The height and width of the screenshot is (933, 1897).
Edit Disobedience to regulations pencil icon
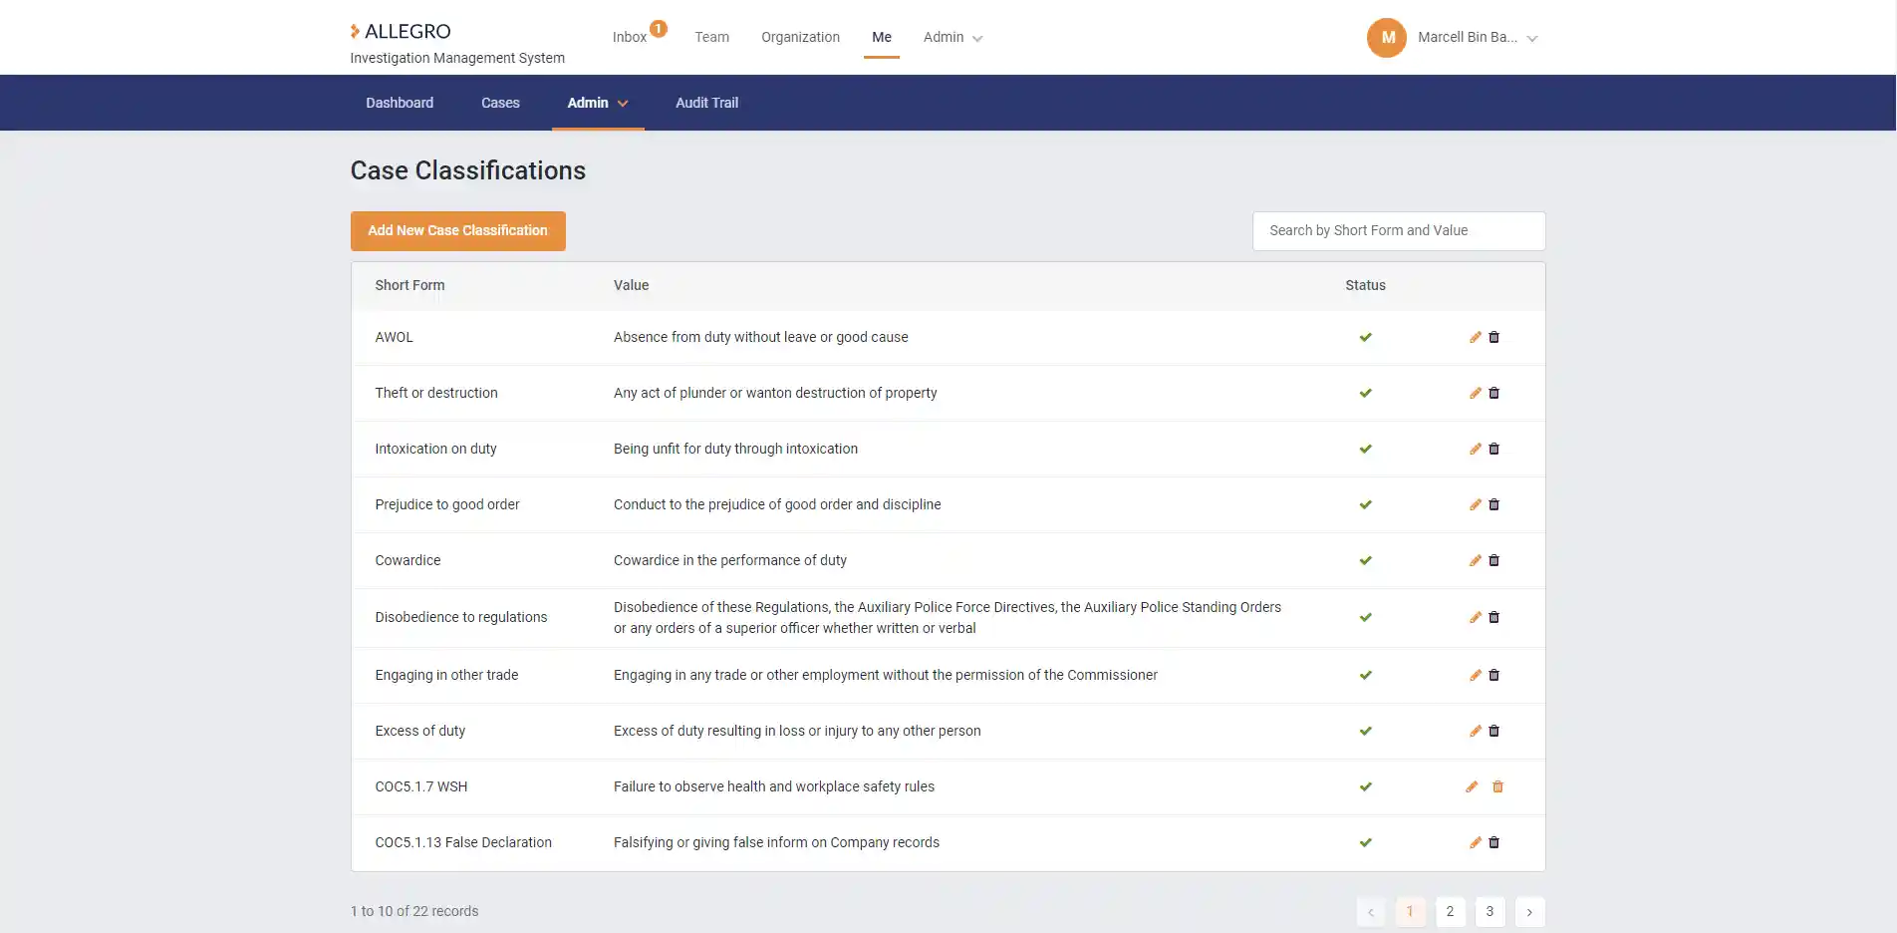(1476, 617)
